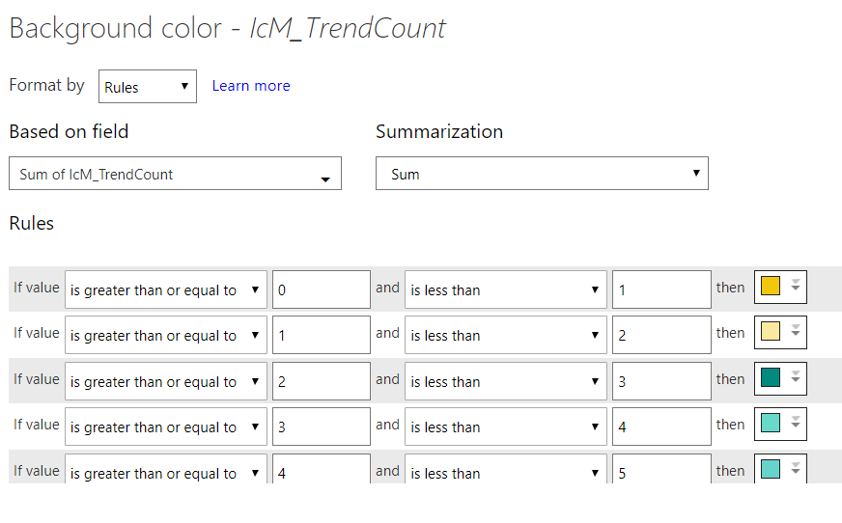The image size is (842, 523).
Task: Open 'is less than' dropdown in 4-to-5 rule
Action: (505, 469)
